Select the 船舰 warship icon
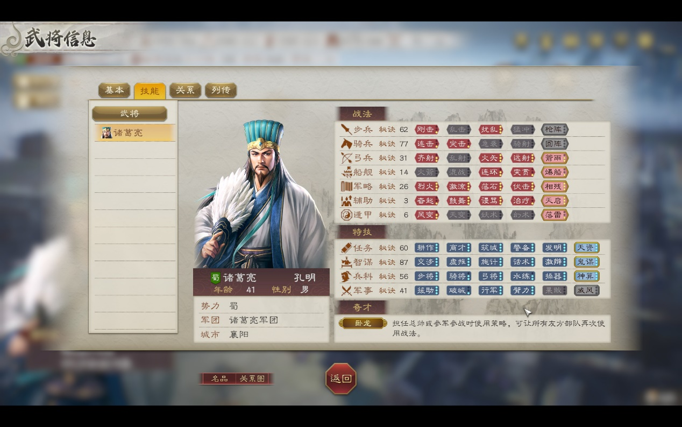Image resolution: width=682 pixels, height=427 pixels. [x=346, y=172]
